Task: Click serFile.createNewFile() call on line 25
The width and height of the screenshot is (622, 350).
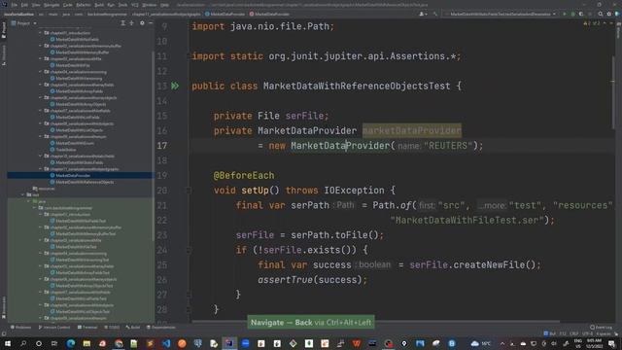Action: coord(472,264)
